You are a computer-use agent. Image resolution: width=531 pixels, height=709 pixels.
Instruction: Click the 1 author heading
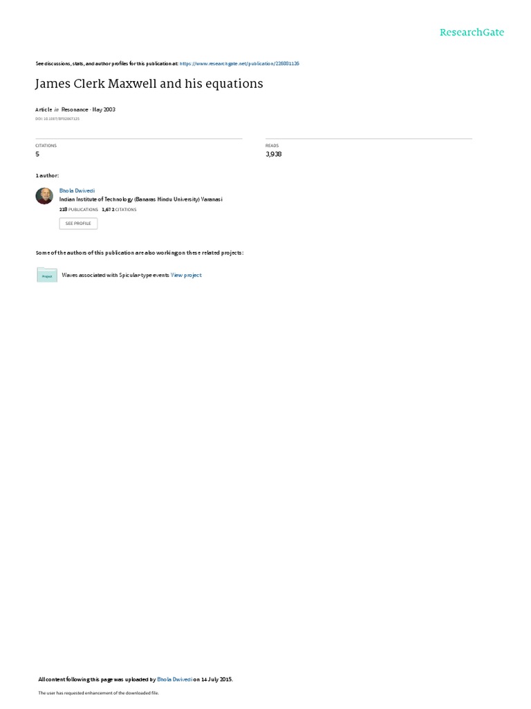tap(47, 175)
